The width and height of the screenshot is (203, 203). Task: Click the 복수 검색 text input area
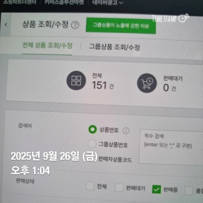click(x=171, y=147)
